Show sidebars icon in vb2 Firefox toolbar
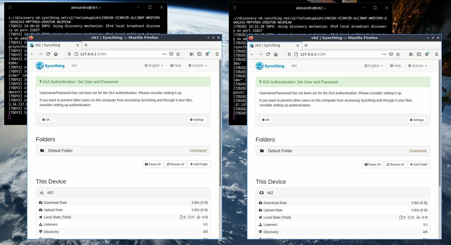451x245 pixels. (x=419, y=54)
